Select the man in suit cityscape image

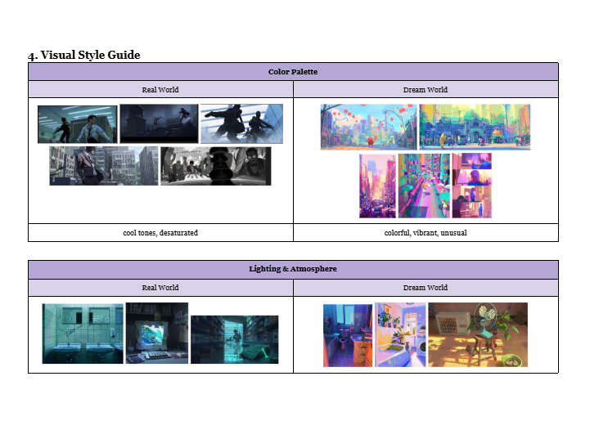point(104,166)
